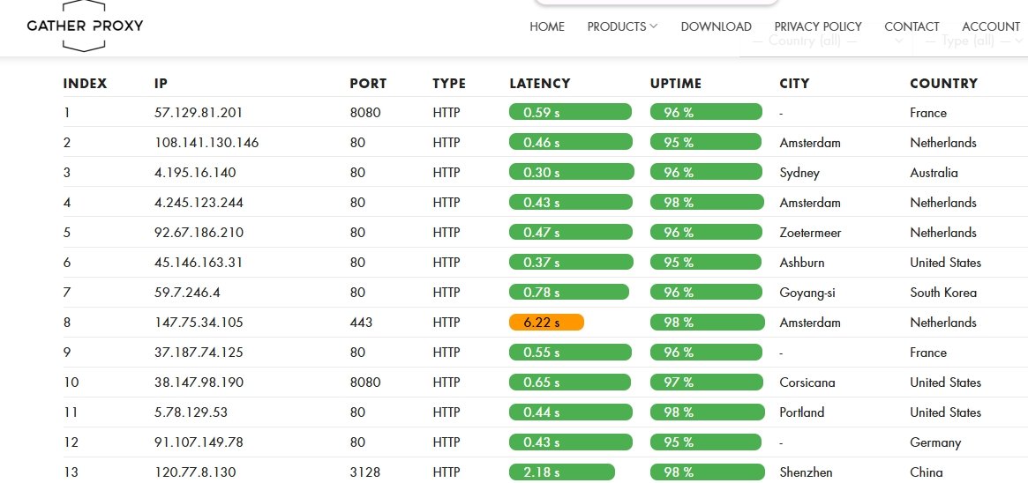The image size is (1028, 483).
Task: Select IP address 147.75.34.105
Action: (199, 323)
